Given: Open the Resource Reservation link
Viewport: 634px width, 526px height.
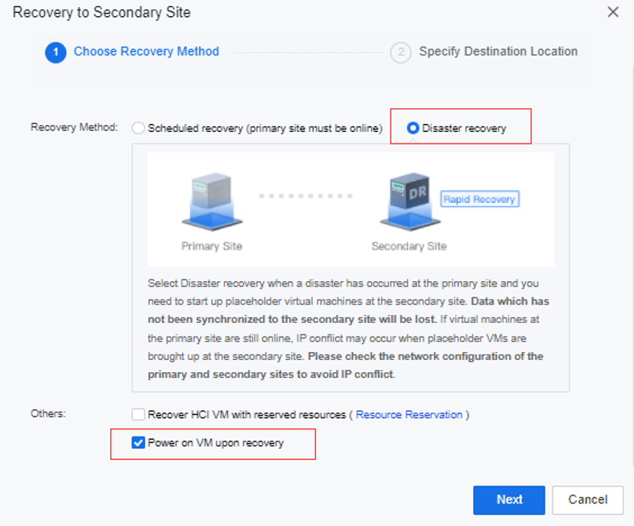Looking at the screenshot, I should point(408,415).
